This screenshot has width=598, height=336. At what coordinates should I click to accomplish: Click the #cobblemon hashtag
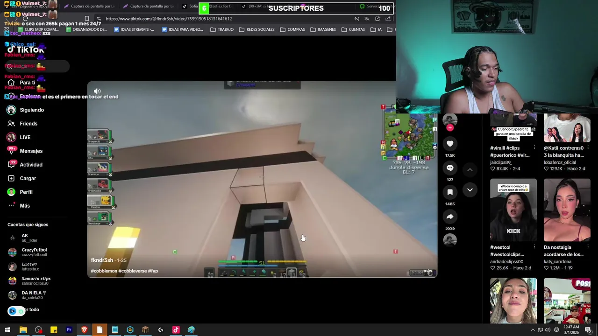(104, 271)
